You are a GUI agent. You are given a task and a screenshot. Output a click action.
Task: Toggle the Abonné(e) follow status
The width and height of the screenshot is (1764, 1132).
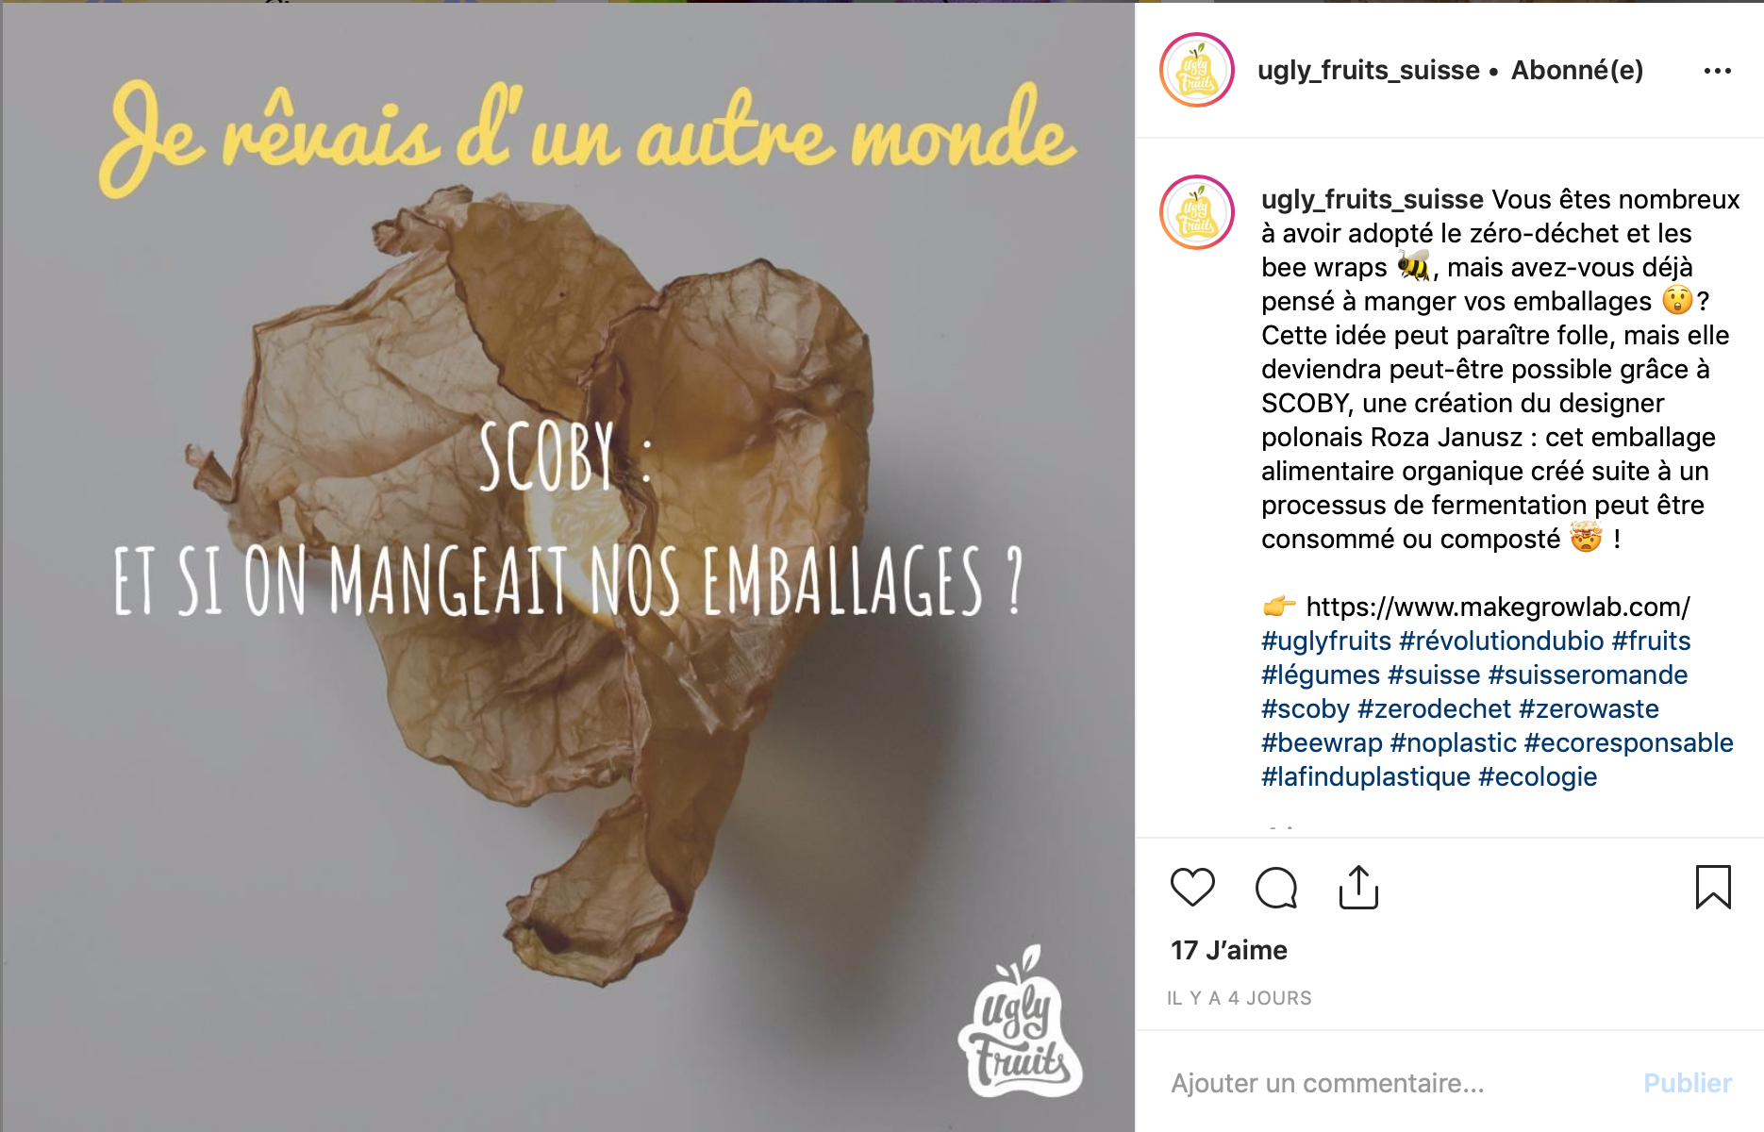click(x=1577, y=71)
